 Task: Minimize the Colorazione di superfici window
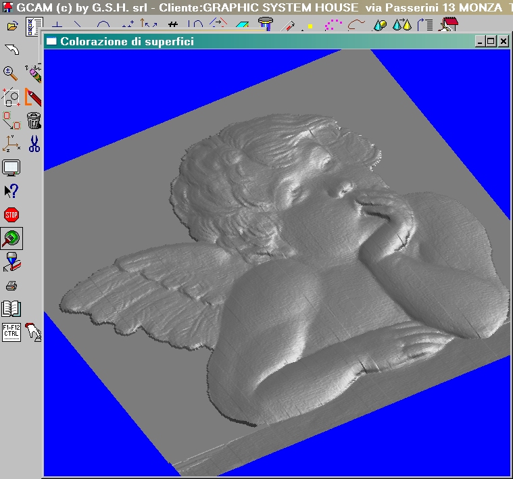coord(480,41)
